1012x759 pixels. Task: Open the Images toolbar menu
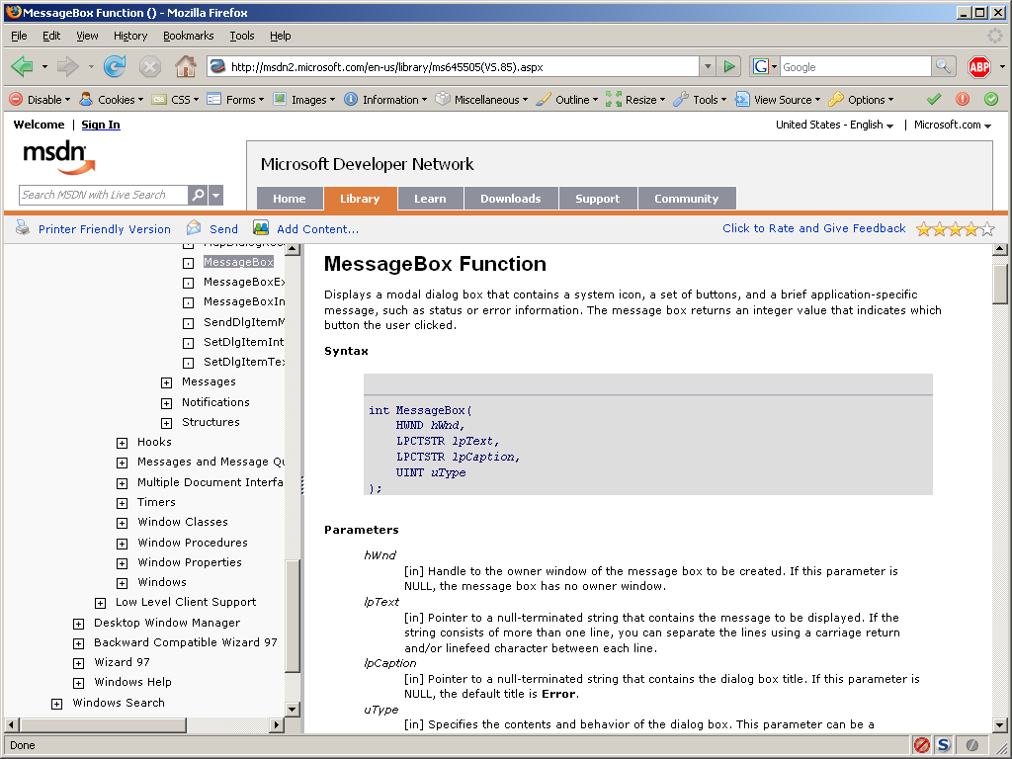coord(303,100)
